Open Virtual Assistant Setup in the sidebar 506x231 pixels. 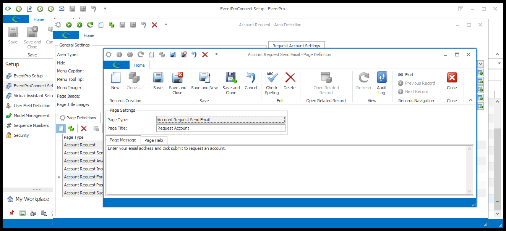click(x=29, y=96)
